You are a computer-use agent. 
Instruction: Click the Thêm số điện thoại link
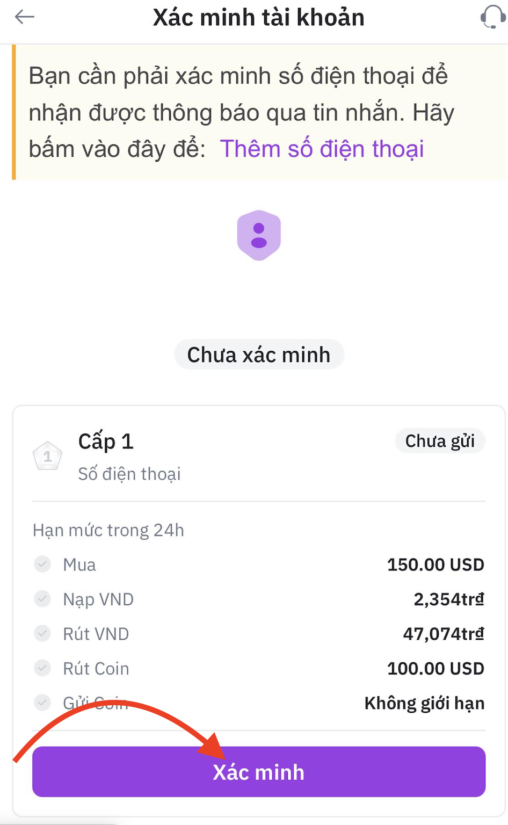[322, 149]
